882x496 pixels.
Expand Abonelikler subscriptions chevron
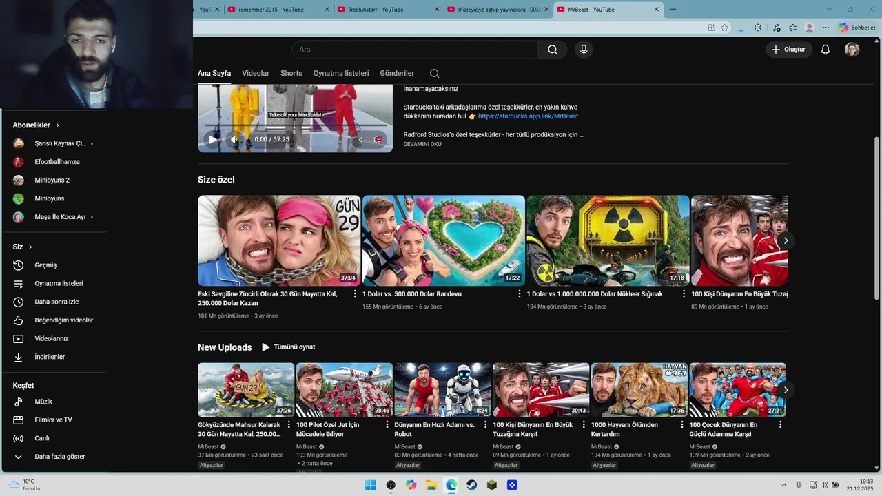coord(58,125)
